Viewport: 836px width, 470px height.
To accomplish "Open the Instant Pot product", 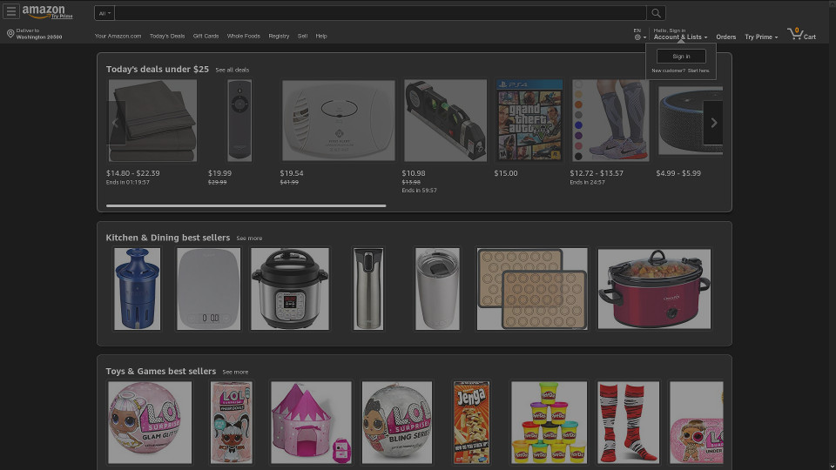I will [x=290, y=289].
